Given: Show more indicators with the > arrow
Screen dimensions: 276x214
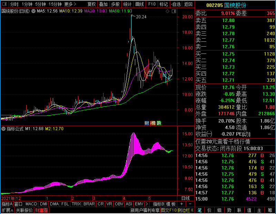Looking at the screenshot, I should 147,204.
